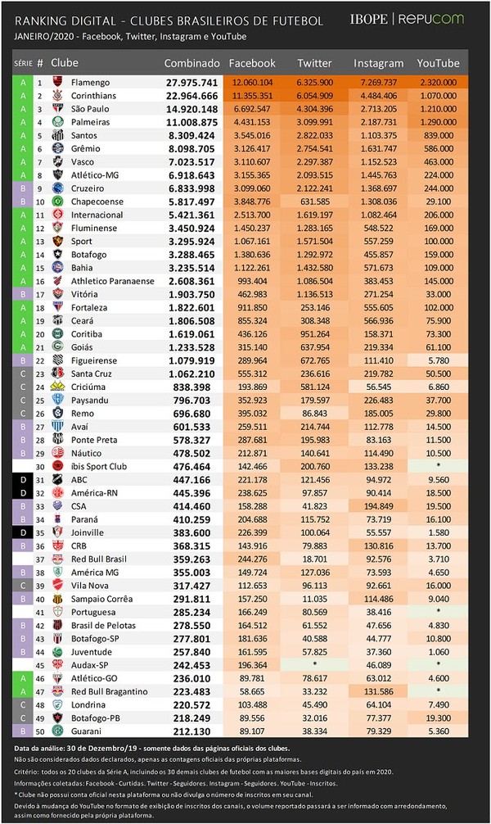This screenshot has height=824, width=491.
Task: Select the Série A badge for Flamengo
Action: pos(23,82)
